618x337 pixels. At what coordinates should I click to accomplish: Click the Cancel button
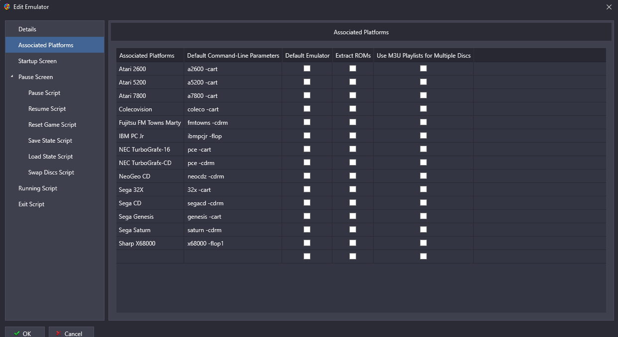[x=71, y=332]
